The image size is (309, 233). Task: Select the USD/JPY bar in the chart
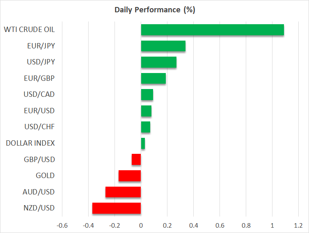point(158,62)
